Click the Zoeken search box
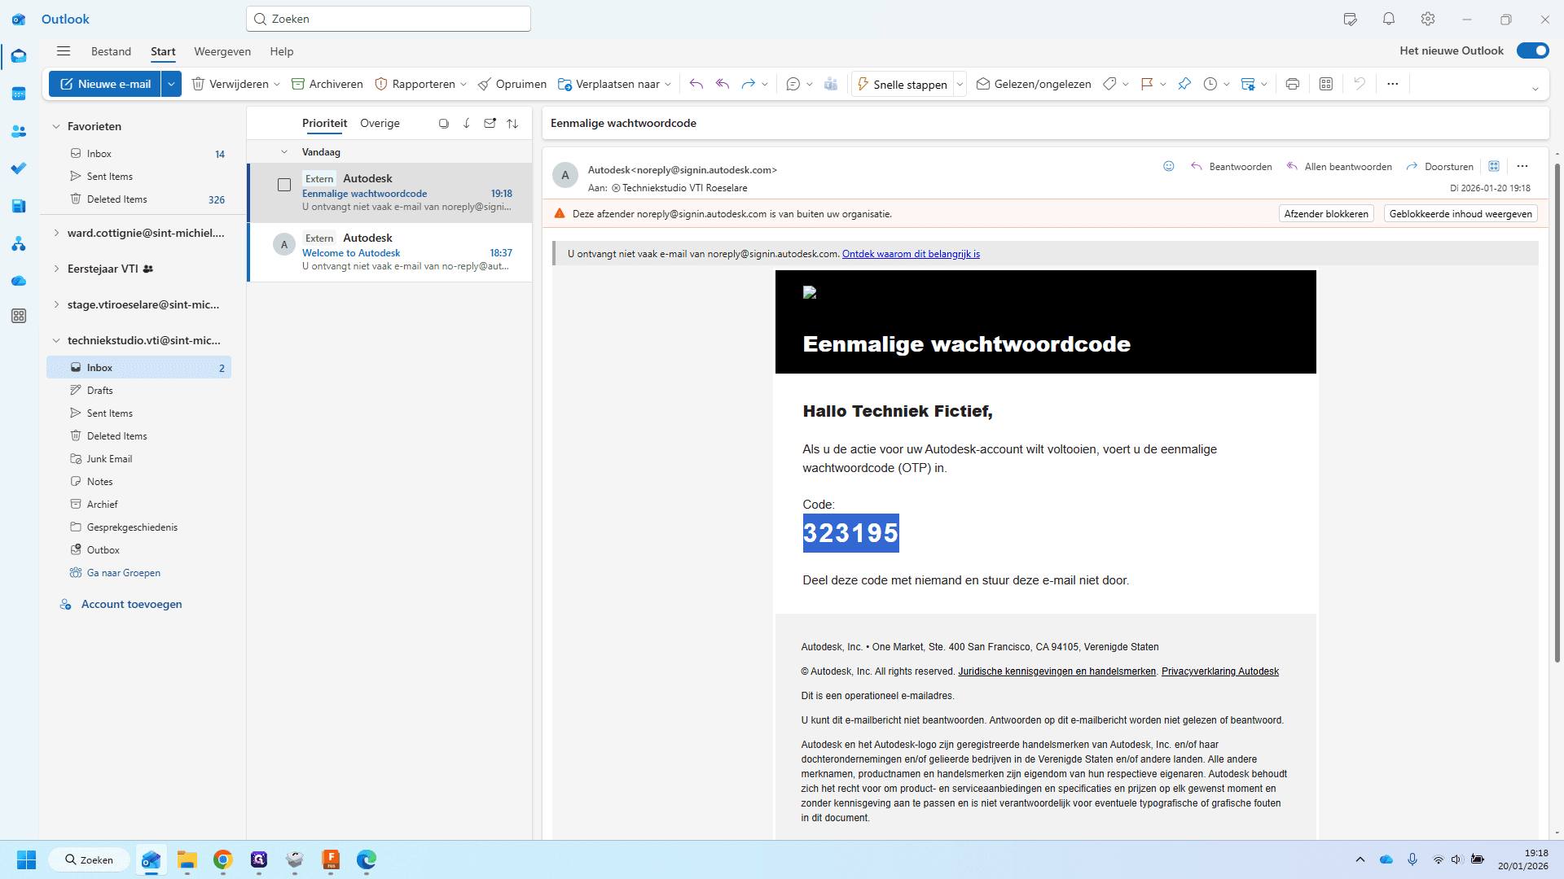 (389, 19)
